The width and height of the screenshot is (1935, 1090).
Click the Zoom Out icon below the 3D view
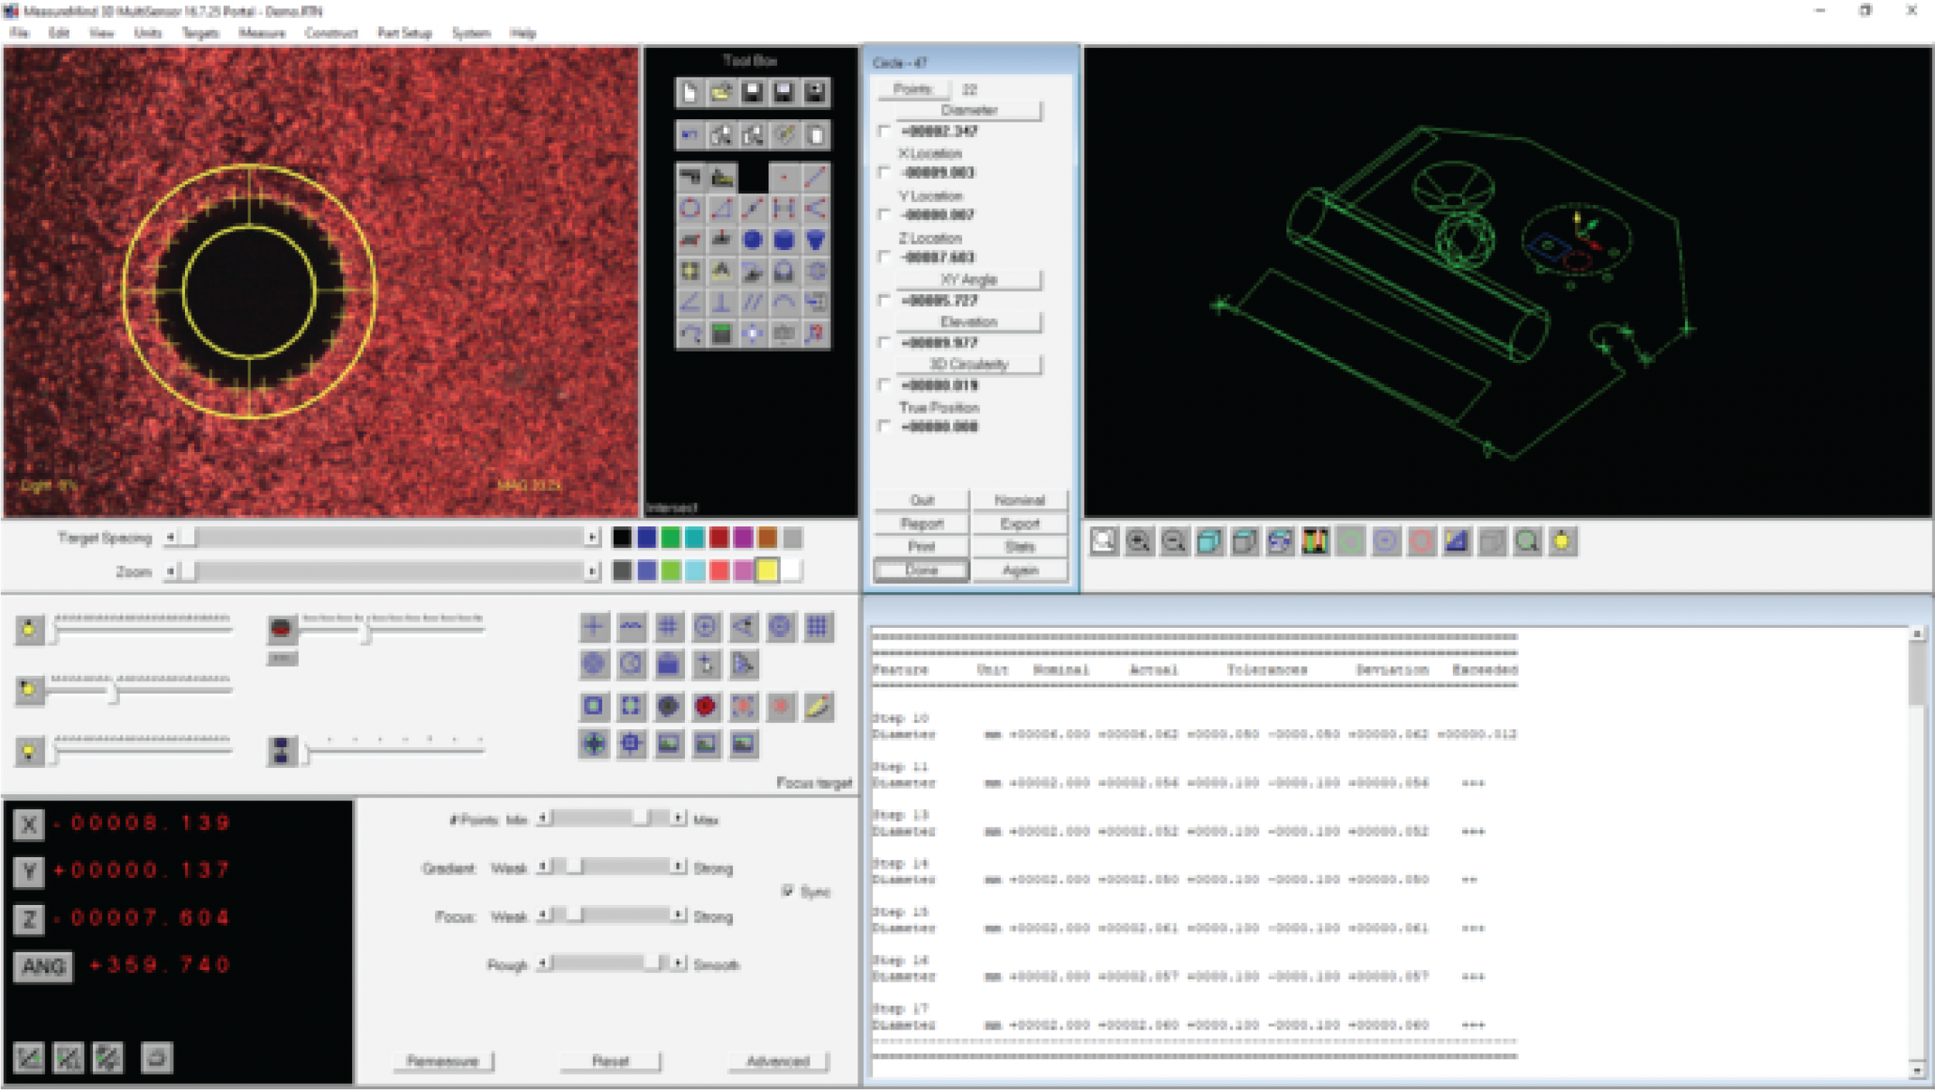coord(1173,541)
